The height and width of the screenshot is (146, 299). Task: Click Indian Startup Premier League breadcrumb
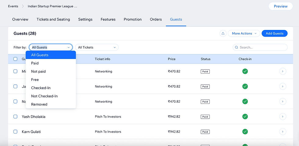pyautogui.click(x=52, y=6)
